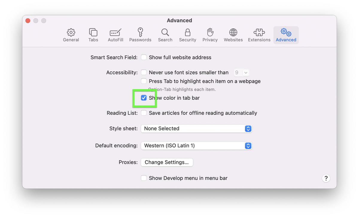Open the minimum font size dropdown
The width and height of the screenshot is (359, 218).
(241, 72)
